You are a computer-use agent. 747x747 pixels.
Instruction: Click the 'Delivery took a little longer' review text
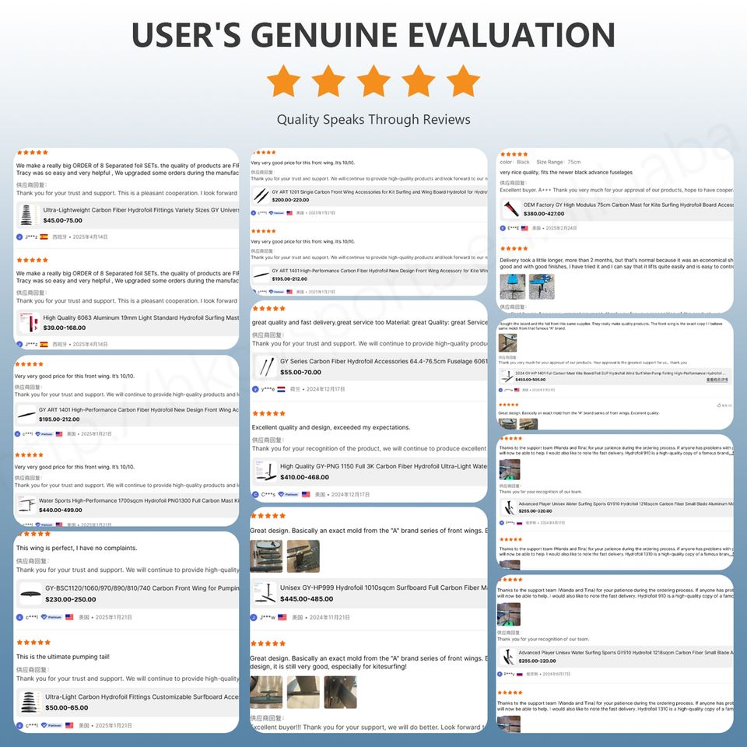coord(616,264)
